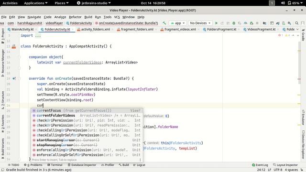Go to previous highlighted error arrow
Screen dimensions: 306x172
click(293, 35)
